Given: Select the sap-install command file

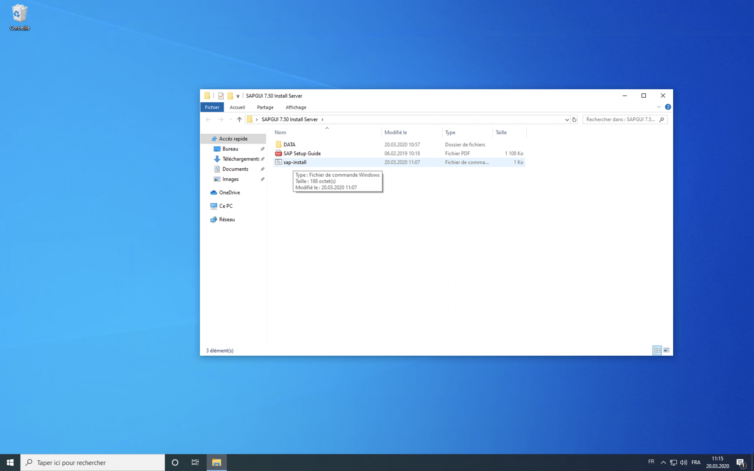Looking at the screenshot, I should (295, 162).
